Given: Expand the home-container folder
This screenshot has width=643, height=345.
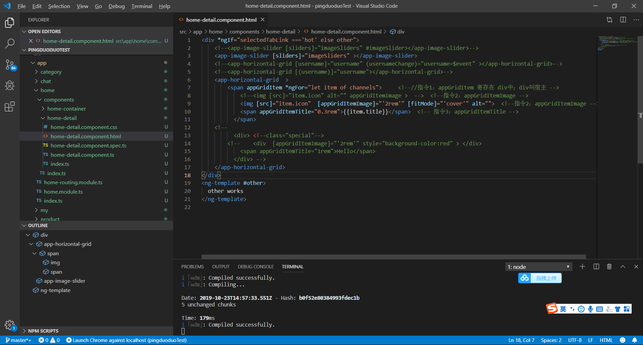Looking at the screenshot, I should [96, 109].
